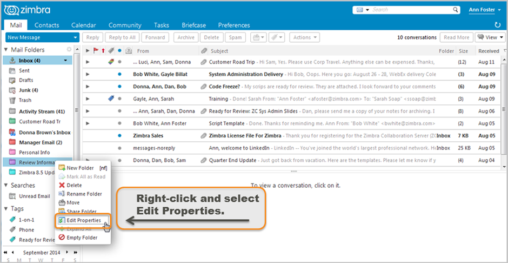The image size is (508, 263).
Task: Click the tag icon on Training conversation
Action: (x=111, y=98)
